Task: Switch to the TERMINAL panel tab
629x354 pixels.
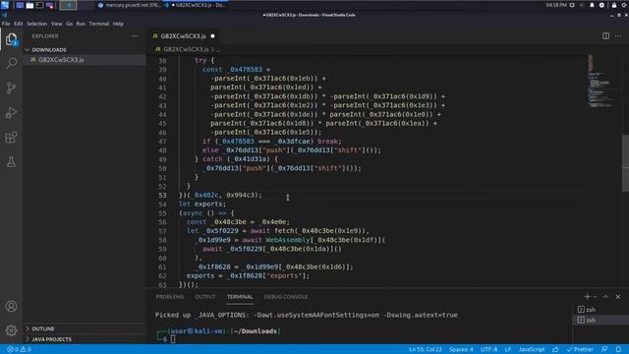Action: (240, 297)
